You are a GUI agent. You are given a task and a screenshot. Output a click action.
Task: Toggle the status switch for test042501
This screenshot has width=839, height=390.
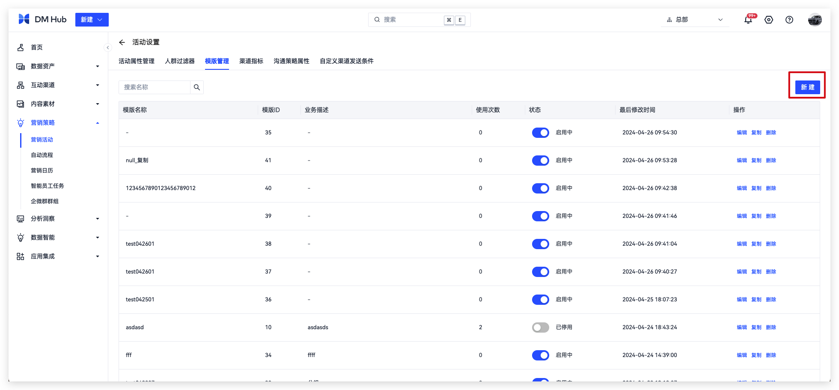[x=541, y=300]
